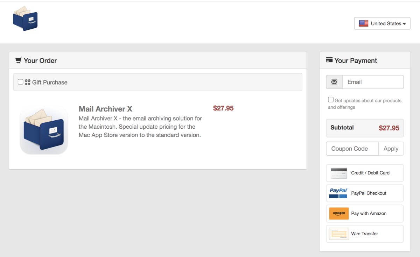Check the product updates subscription checkbox
Viewport: 420px width, 257px height.
pyautogui.click(x=331, y=100)
